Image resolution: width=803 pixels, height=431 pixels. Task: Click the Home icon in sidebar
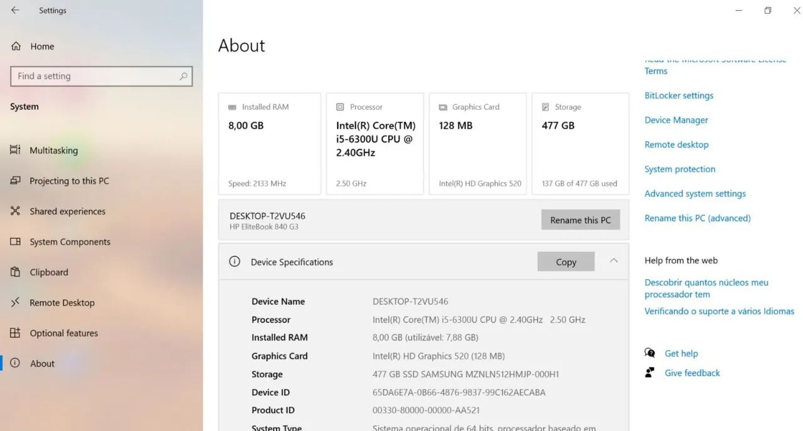pos(16,46)
